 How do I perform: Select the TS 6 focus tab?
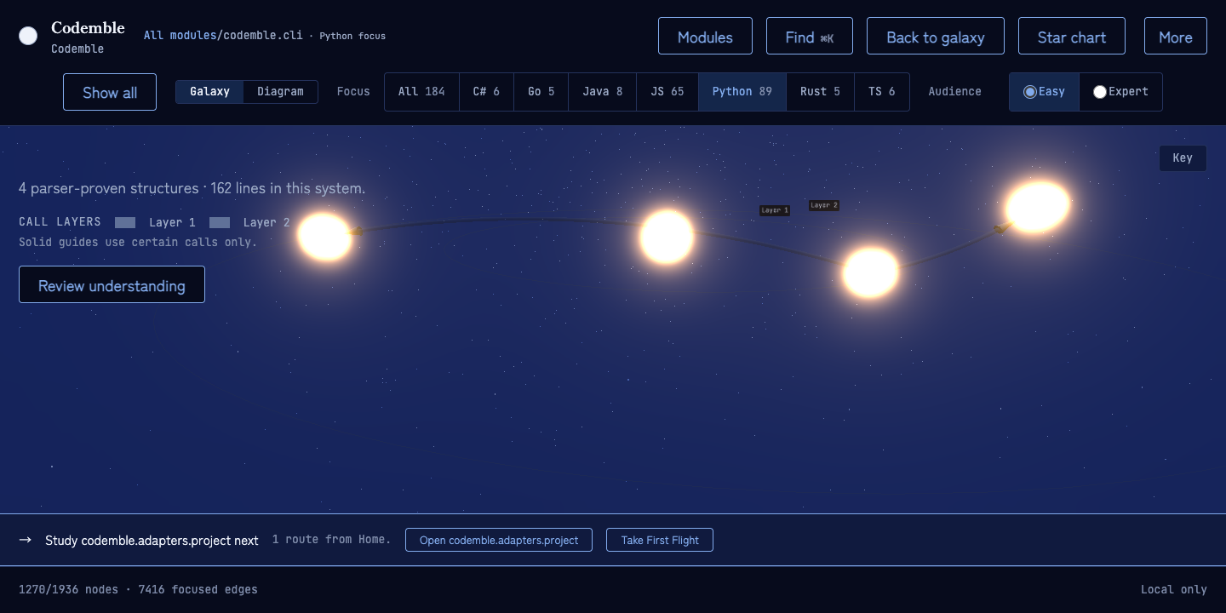click(x=881, y=92)
